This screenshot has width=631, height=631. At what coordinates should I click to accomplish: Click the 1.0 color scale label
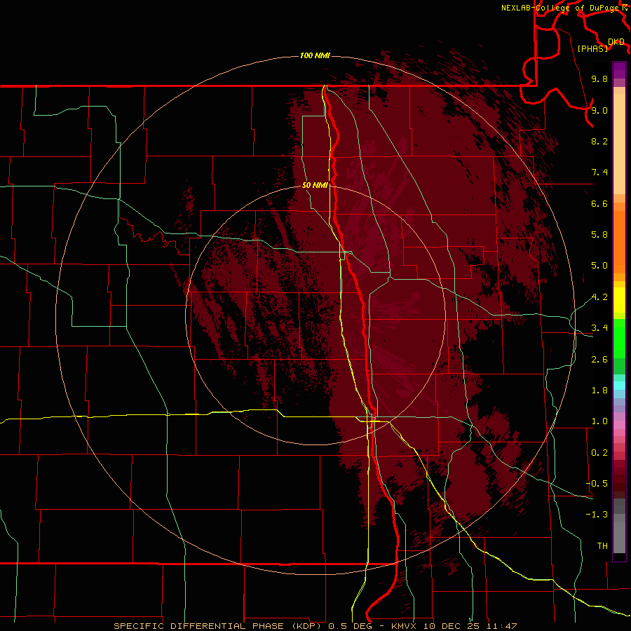599,421
